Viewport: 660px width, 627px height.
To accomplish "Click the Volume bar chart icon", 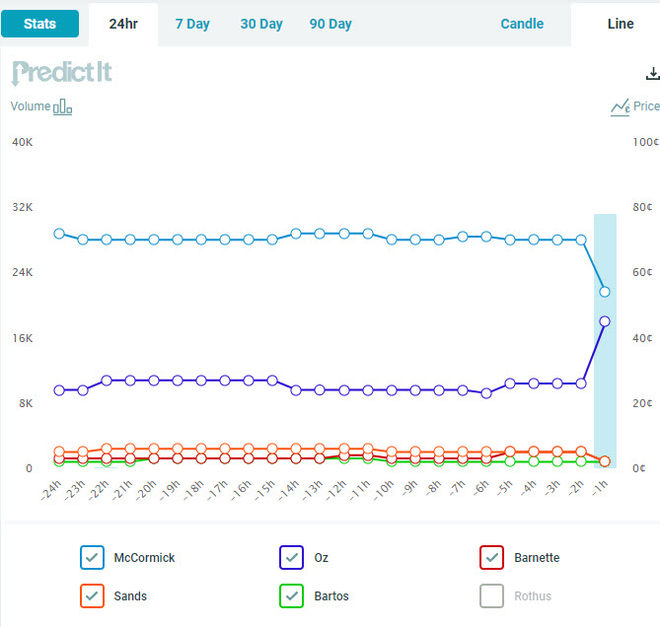I will point(62,106).
